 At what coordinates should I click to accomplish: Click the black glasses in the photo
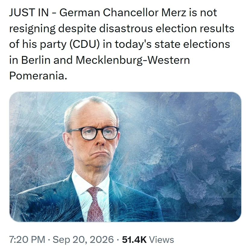point(94,133)
